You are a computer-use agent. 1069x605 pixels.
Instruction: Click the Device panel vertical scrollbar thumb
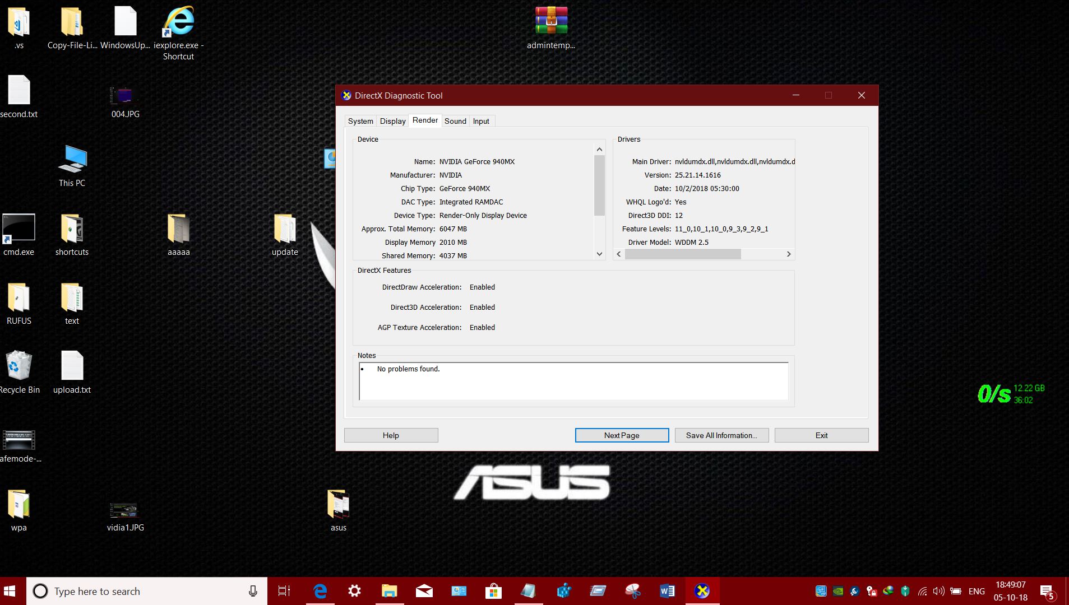(599, 185)
